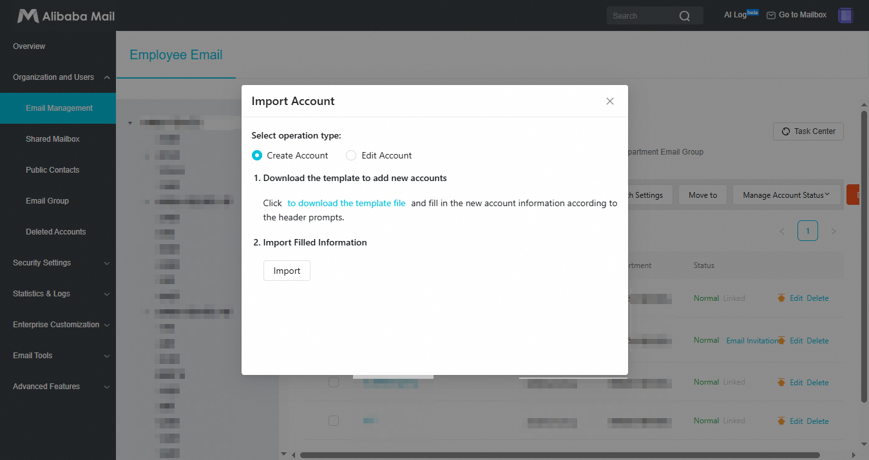Click the Alibaba Mail logo icon
Screen dimensions: 869x460
tap(28, 16)
